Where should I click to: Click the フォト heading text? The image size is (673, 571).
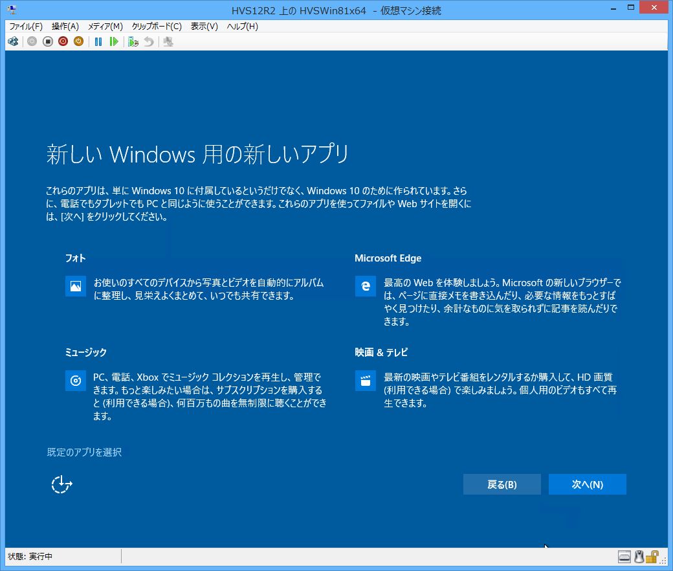pos(76,258)
